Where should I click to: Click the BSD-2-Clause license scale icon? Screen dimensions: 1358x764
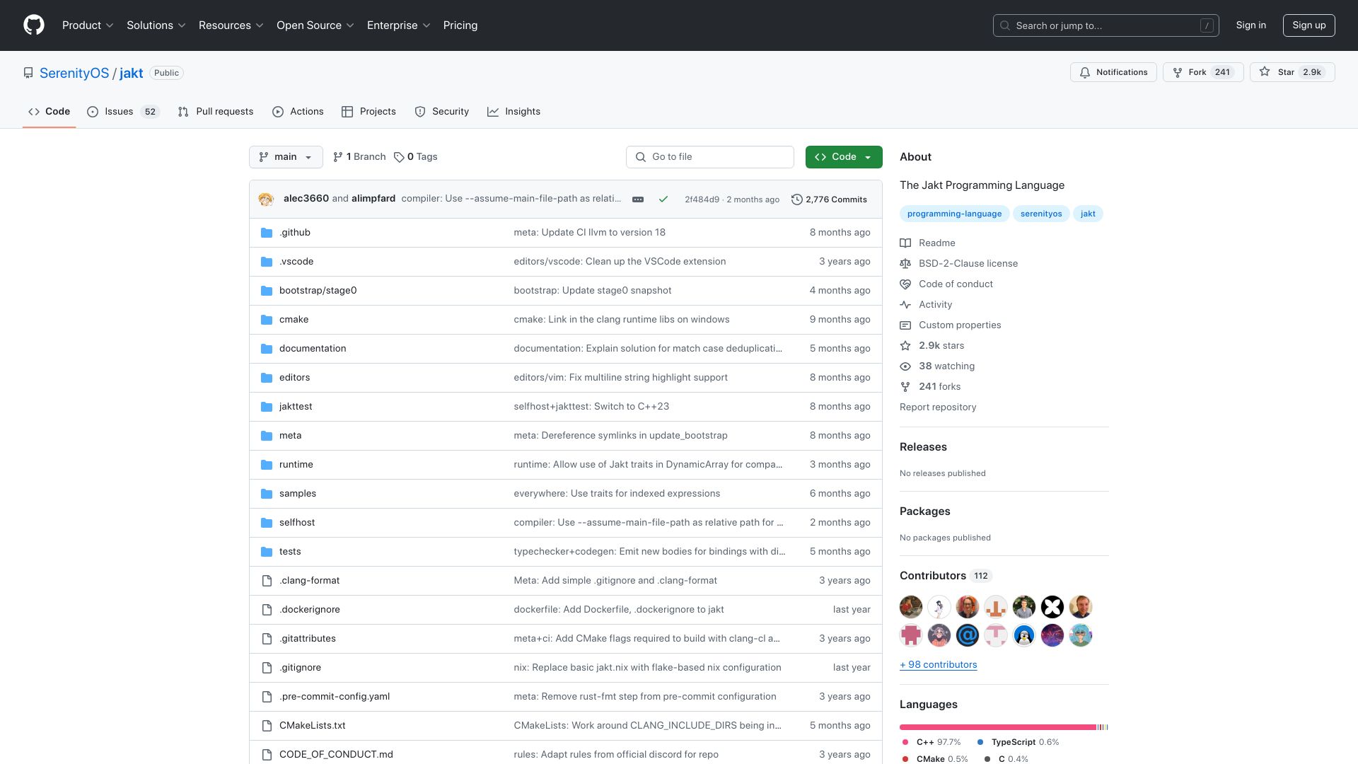905,264
